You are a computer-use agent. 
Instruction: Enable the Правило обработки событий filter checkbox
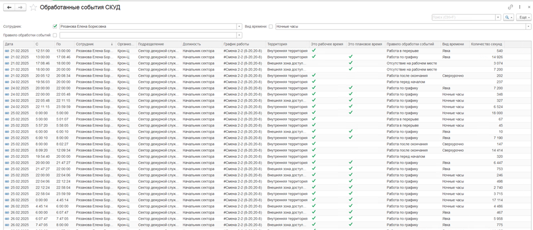(x=55, y=35)
